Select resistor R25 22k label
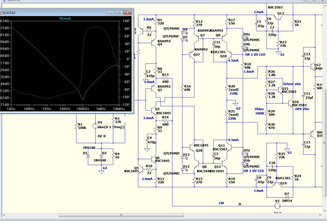This screenshot has width=327, height=221. 282,155
